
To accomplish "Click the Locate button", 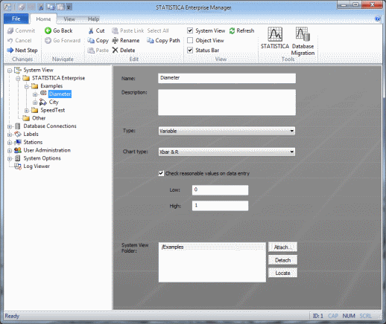I will (282, 273).
